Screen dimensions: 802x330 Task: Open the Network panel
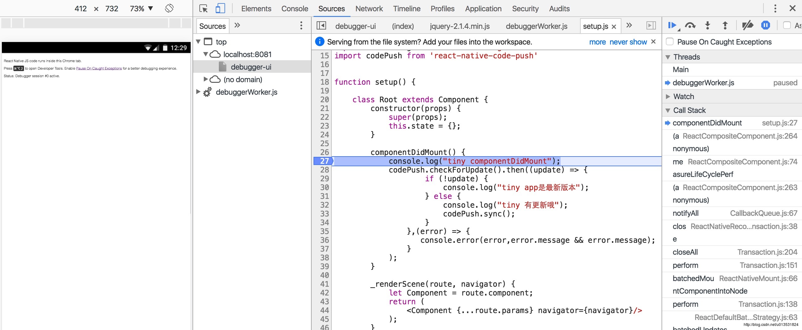pyautogui.click(x=369, y=8)
